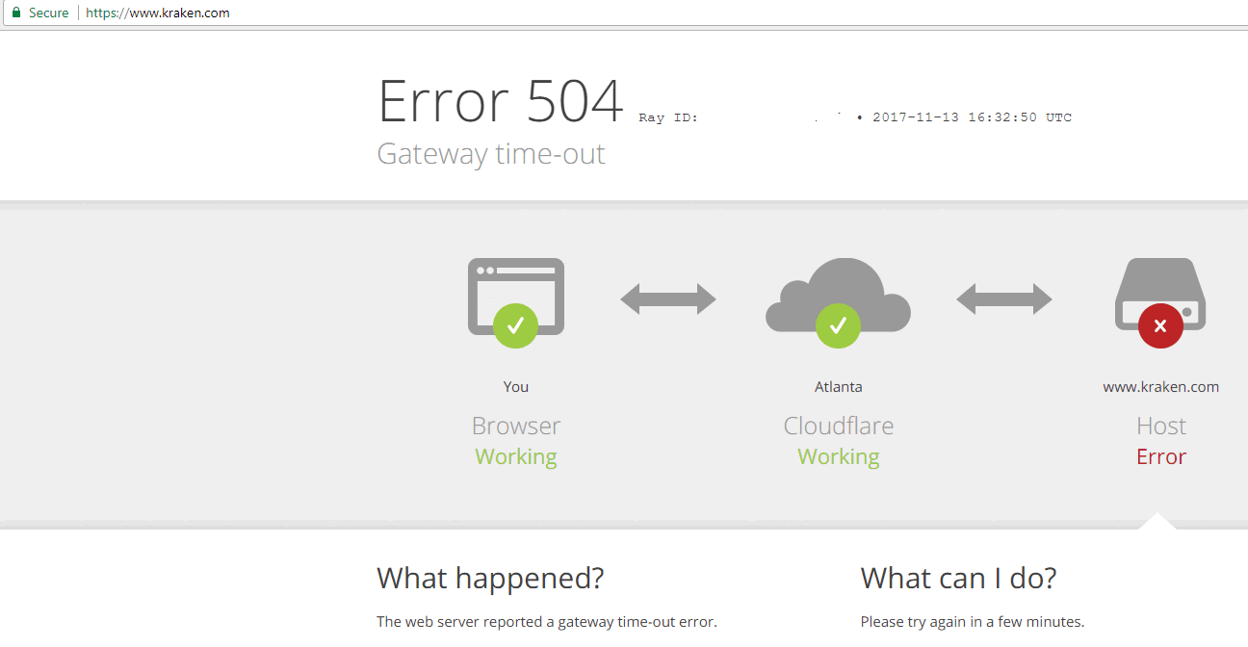Click the www.kraken.com host name
This screenshot has height=647, width=1248.
click(1160, 387)
